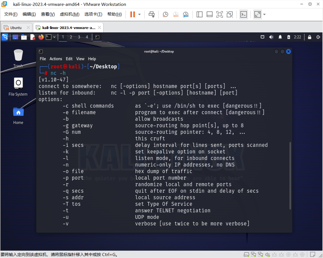Open the 编辑(E) menu
Viewport: 323px width, 258px height.
[x=29, y=14]
